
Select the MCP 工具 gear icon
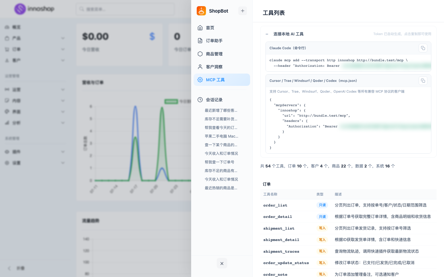click(x=200, y=80)
